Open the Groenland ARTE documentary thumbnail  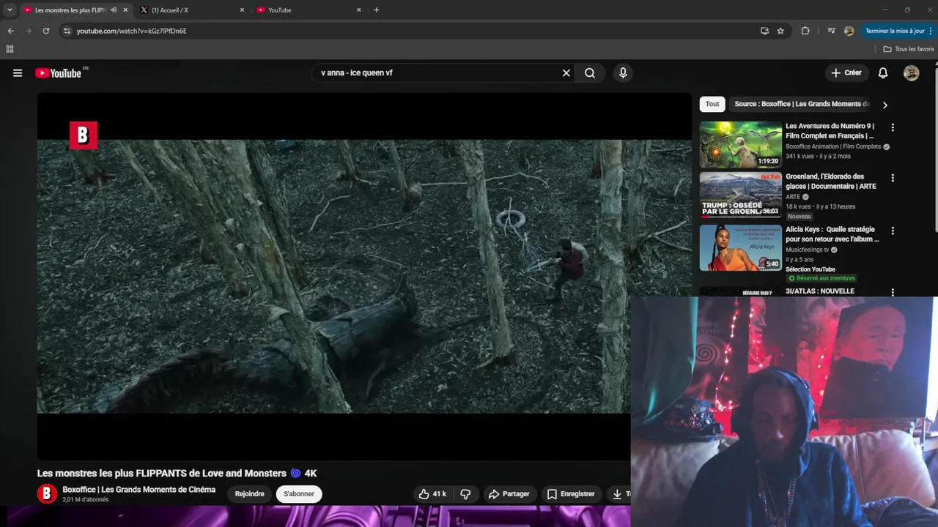[740, 195]
